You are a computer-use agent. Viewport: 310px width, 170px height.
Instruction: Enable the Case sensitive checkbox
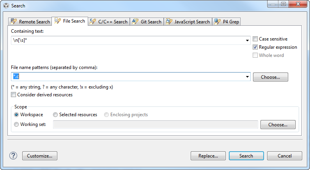[x=255, y=39]
